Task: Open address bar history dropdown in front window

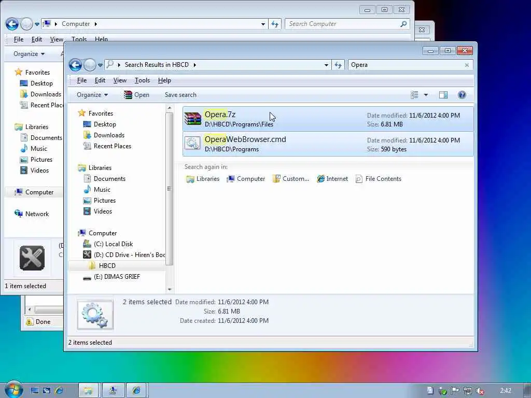Action: pyautogui.click(x=326, y=65)
